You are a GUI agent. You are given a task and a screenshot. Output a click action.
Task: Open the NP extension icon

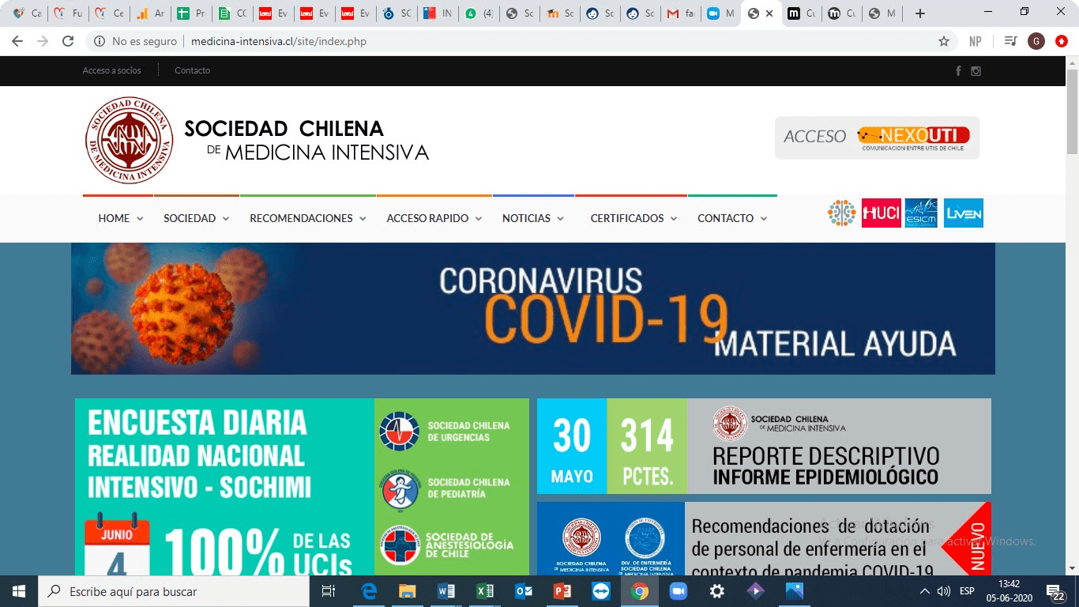(976, 41)
